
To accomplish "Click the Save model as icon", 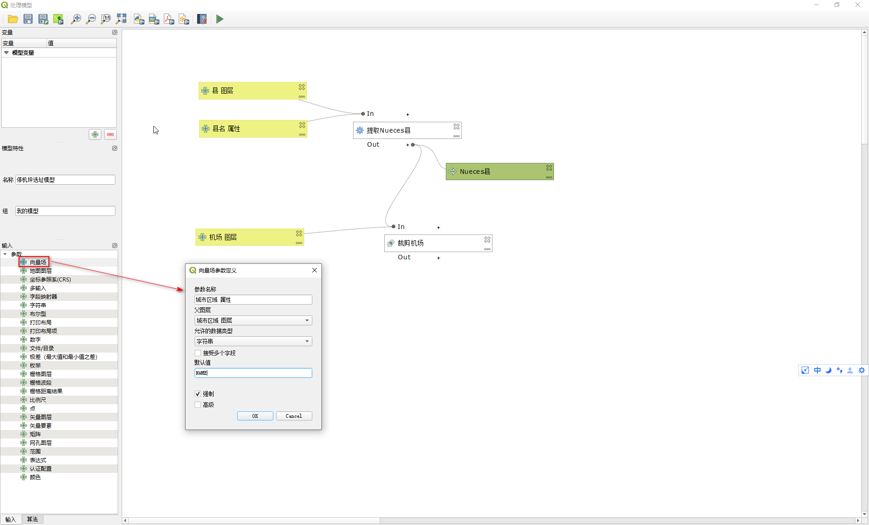I will (x=43, y=19).
